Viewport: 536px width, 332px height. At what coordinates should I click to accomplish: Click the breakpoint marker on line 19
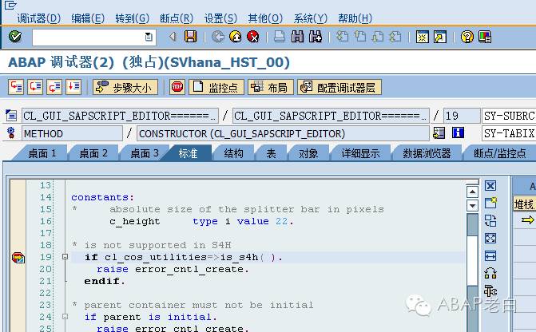pos(18,257)
